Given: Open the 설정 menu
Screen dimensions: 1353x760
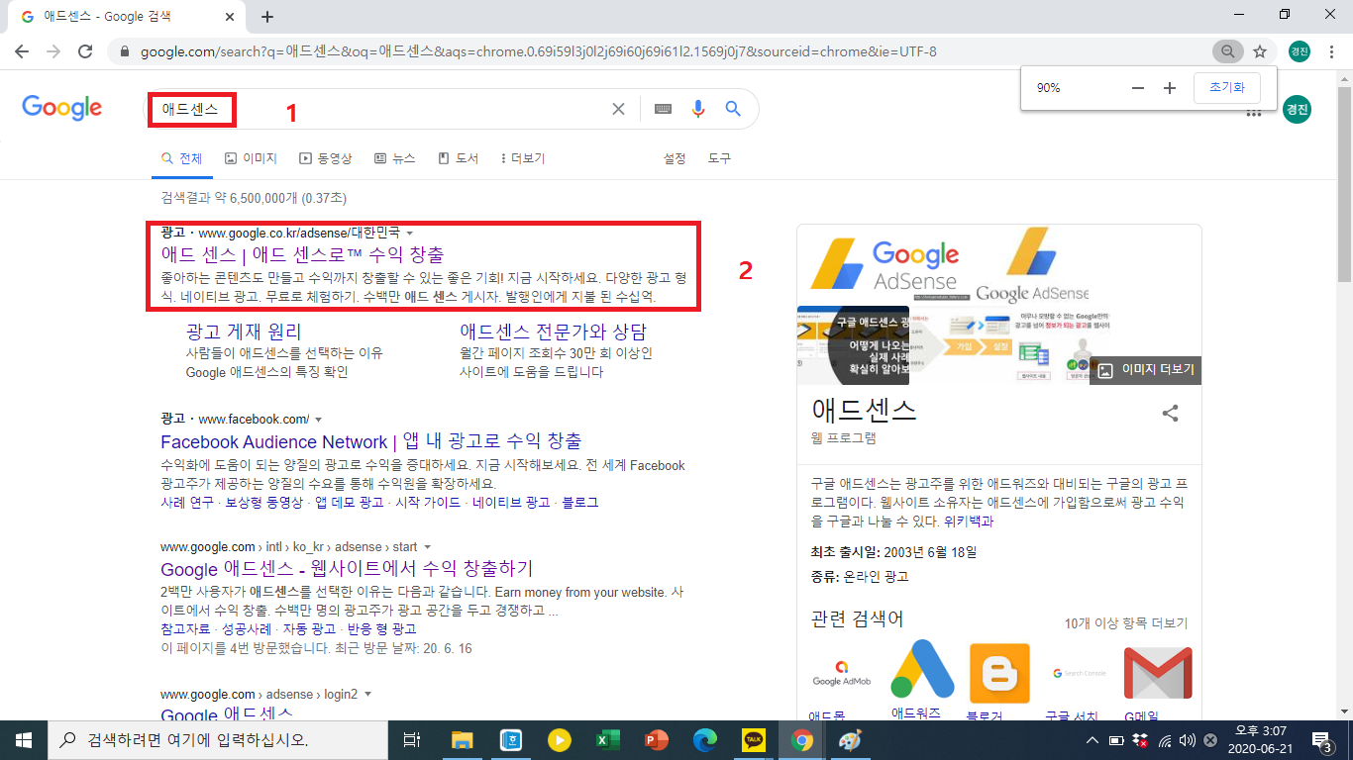Looking at the screenshot, I should point(675,158).
